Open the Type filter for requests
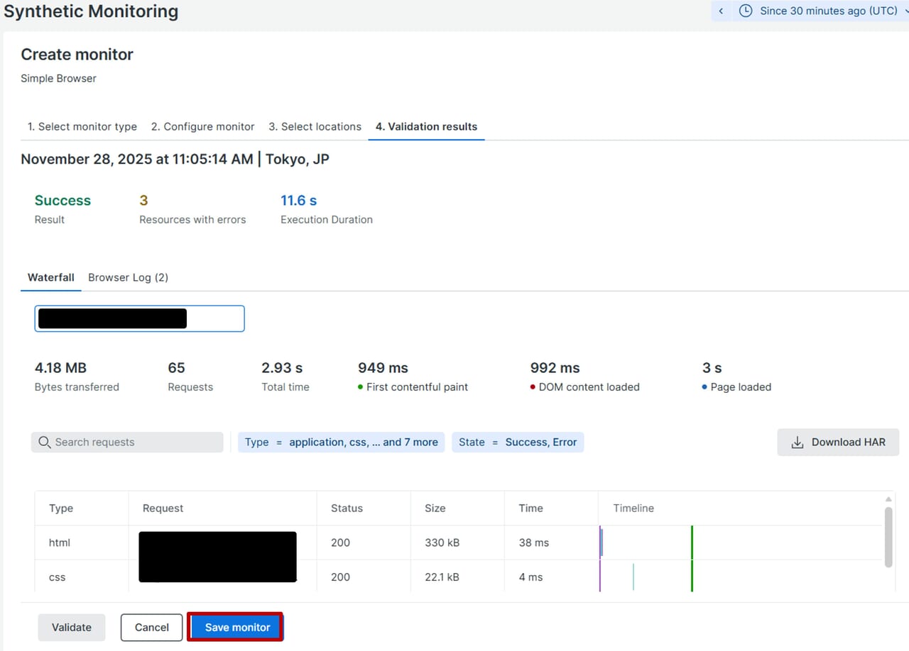This screenshot has height=651, width=909. coord(341,443)
